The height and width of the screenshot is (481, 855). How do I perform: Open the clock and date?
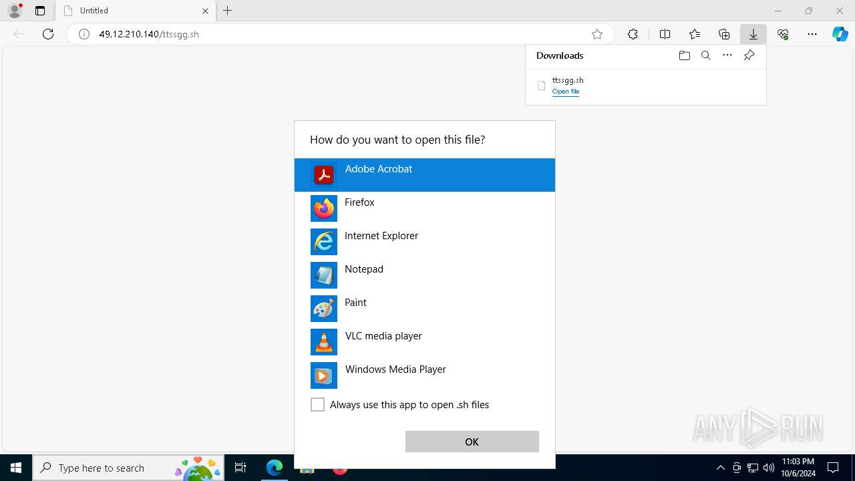click(798, 468)
